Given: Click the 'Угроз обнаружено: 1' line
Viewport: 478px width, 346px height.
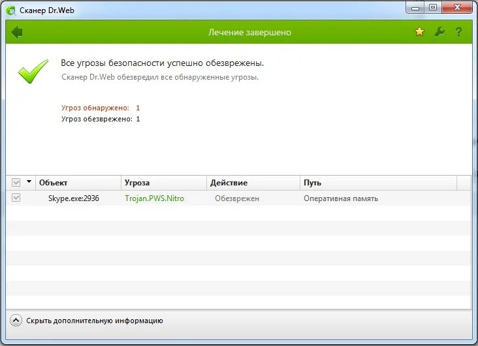Looking at the screenshot, I should coord(101,108).
